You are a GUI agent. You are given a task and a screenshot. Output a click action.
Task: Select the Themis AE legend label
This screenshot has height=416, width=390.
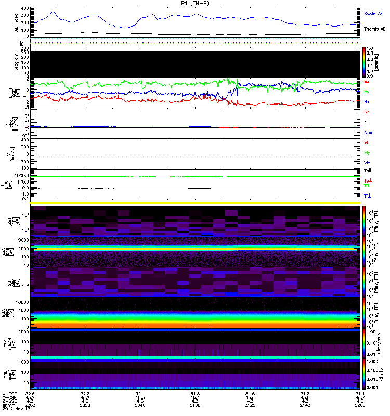click(x=374, y=29)
